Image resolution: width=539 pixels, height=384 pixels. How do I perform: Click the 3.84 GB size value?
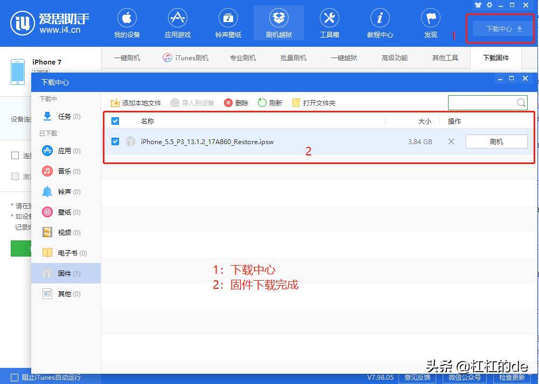(x=420, y=141)
